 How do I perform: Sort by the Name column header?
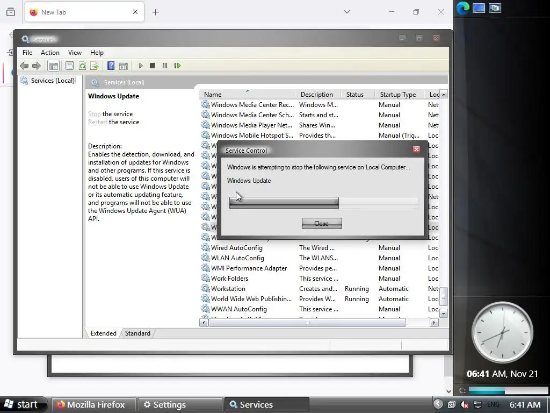pyautogui.click(x=248, y=95)
